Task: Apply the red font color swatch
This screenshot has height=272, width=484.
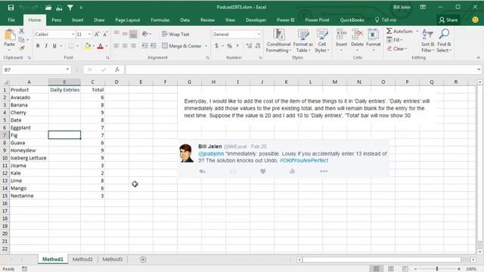Action: [101, 46]
